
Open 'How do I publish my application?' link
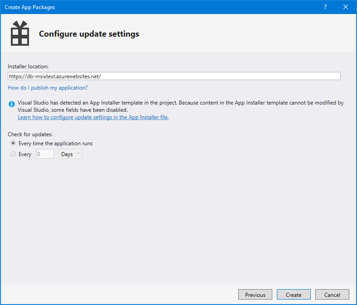point(48,88)
